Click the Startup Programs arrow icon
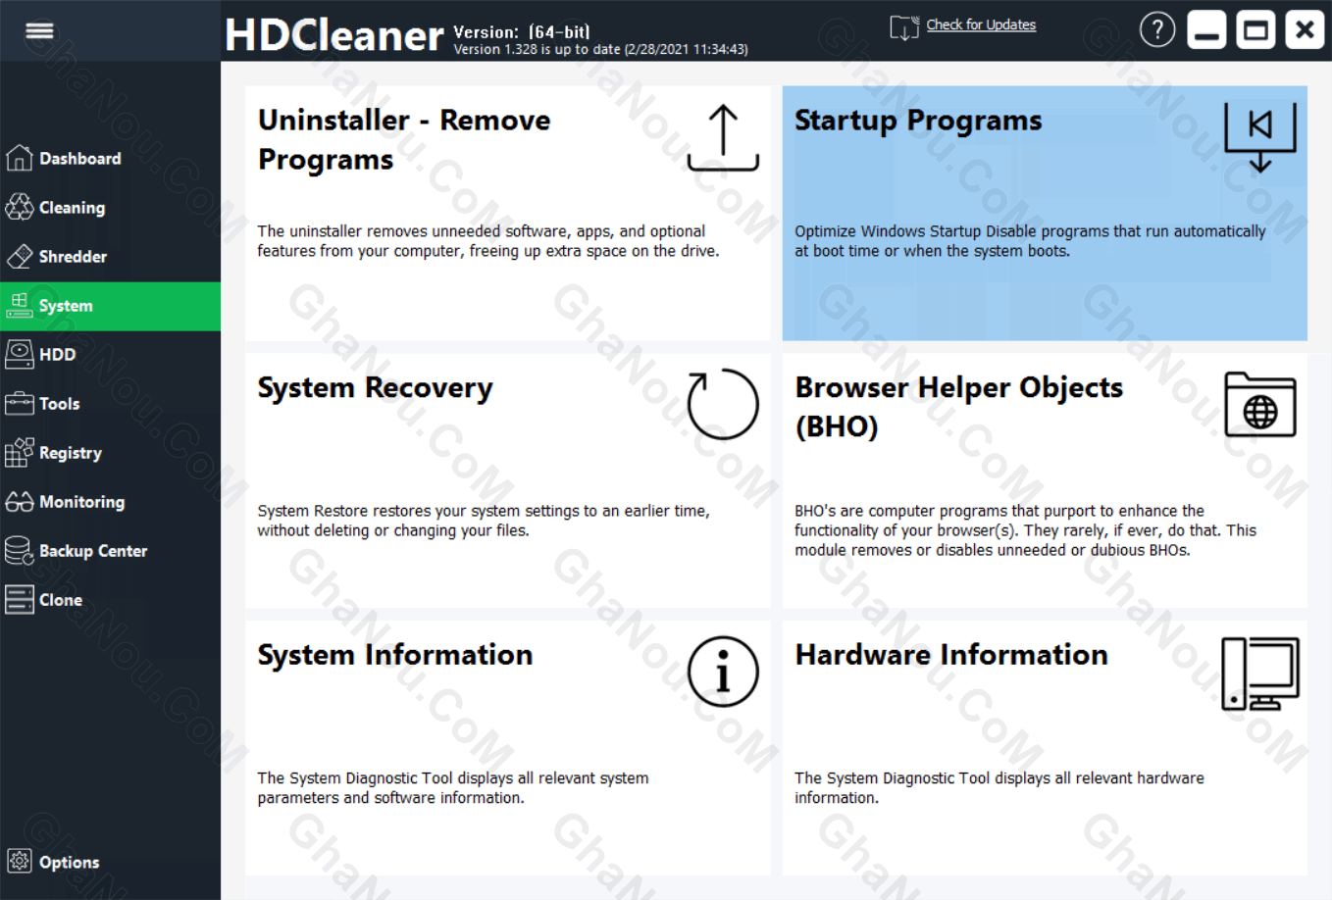The width and height of the screenshot is (1332, 900). (1260, 137)
